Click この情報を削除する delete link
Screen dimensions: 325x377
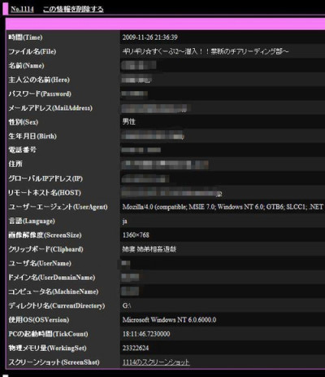73,9
